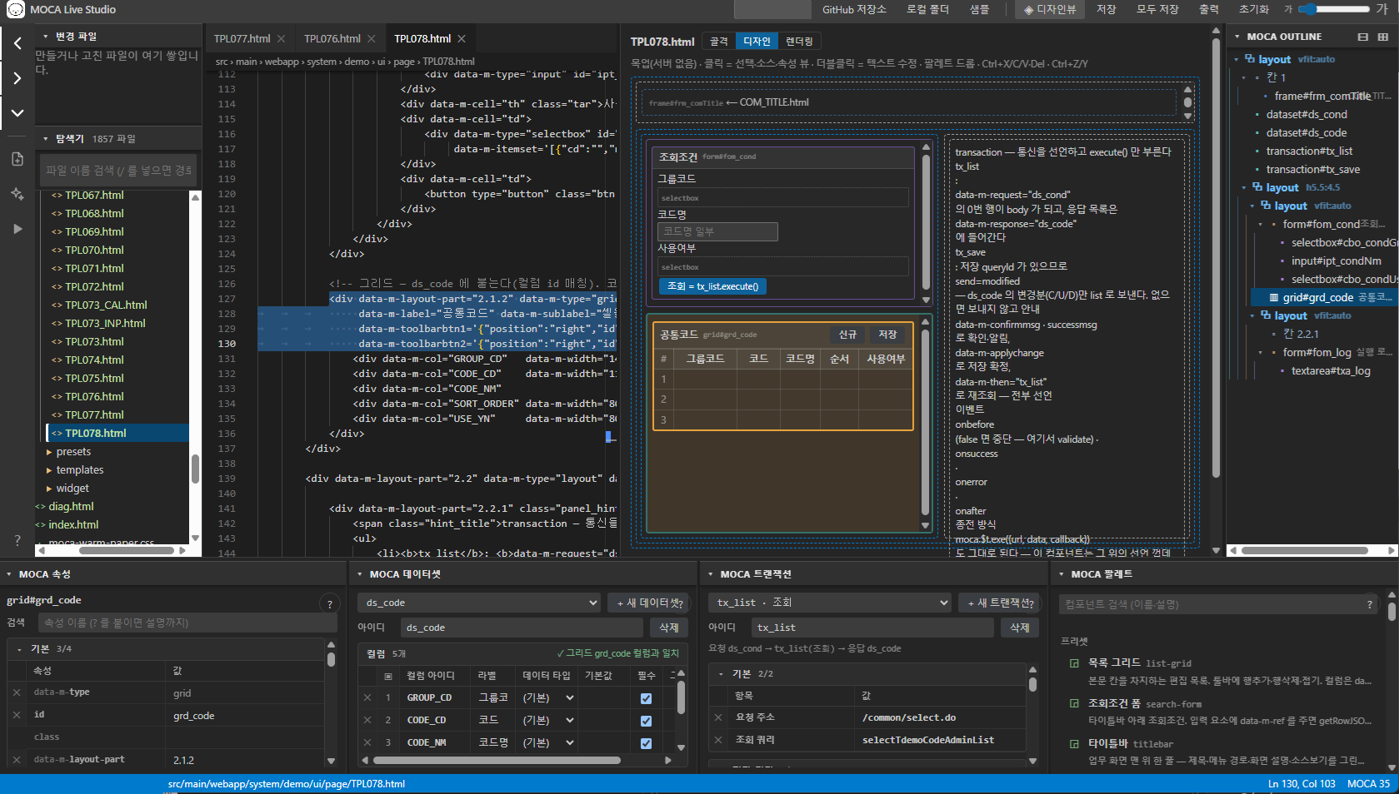Remove the data-m-type property row

pos(17,692)
